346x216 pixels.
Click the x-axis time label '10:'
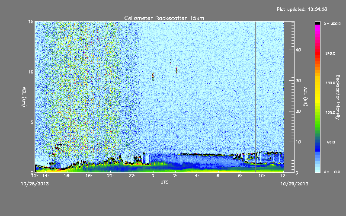(x=262, y=176)
